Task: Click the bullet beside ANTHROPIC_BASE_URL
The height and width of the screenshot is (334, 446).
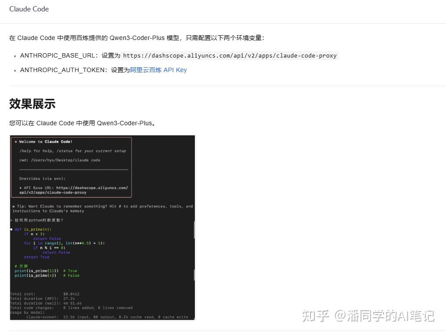Action: (15, 56)
